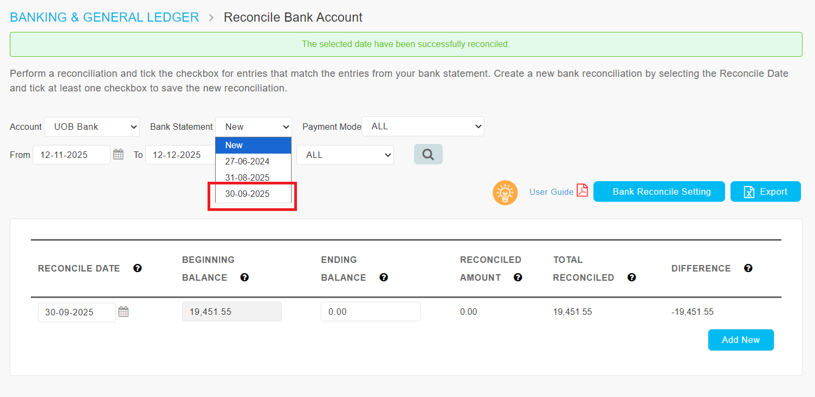Show help for Reconciled Amount column

(518, 277)
